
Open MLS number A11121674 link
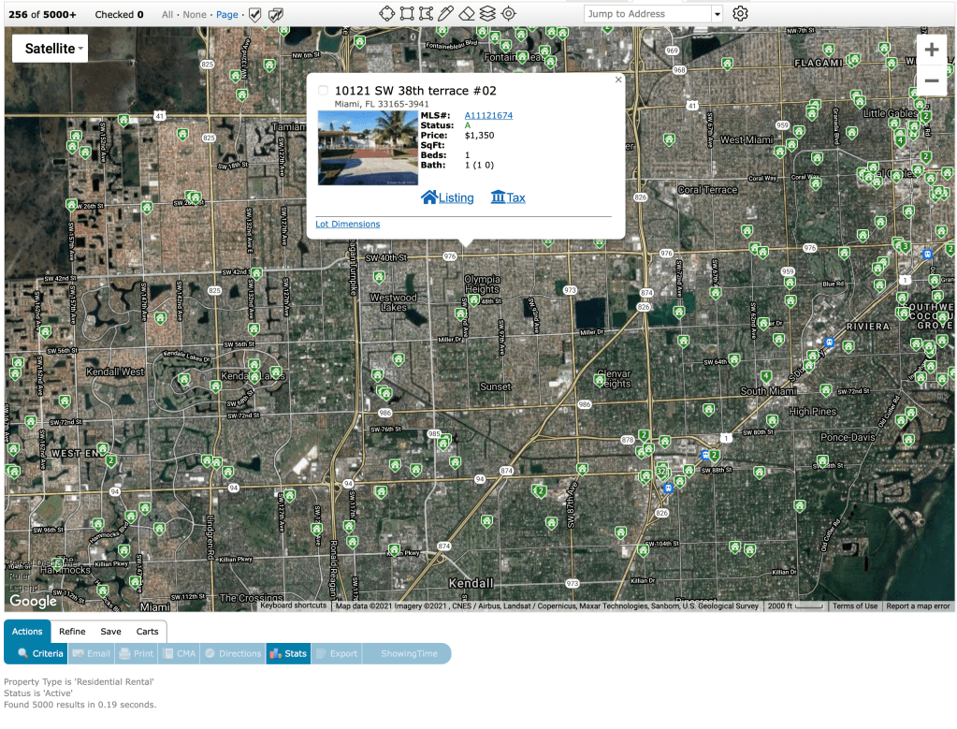[488, 115]
